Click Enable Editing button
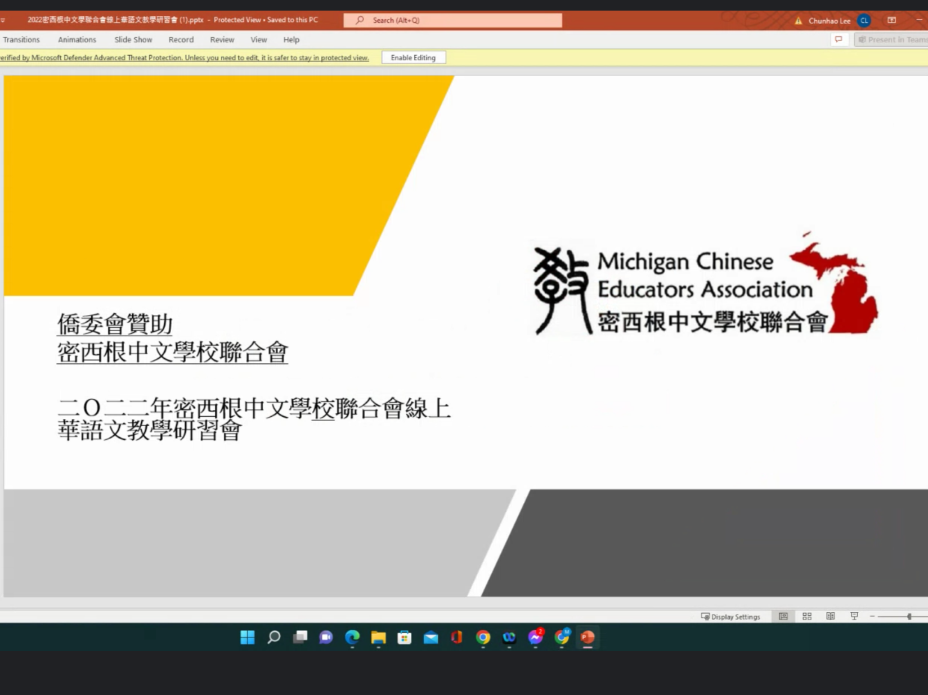 (x=413, y=57)
